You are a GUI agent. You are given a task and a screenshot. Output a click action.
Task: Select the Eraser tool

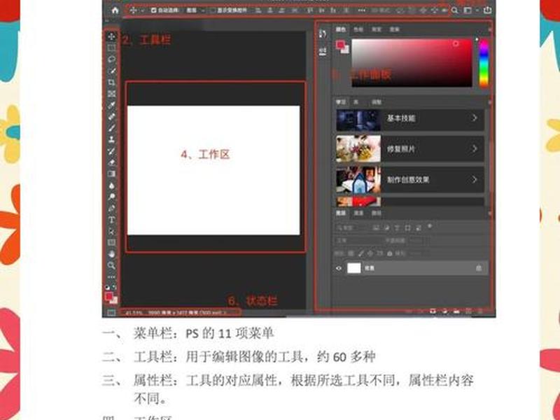click(x=111, y=162)
